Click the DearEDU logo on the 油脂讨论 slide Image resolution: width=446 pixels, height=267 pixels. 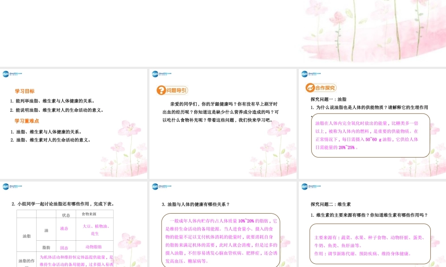click(x=11, y=187)
